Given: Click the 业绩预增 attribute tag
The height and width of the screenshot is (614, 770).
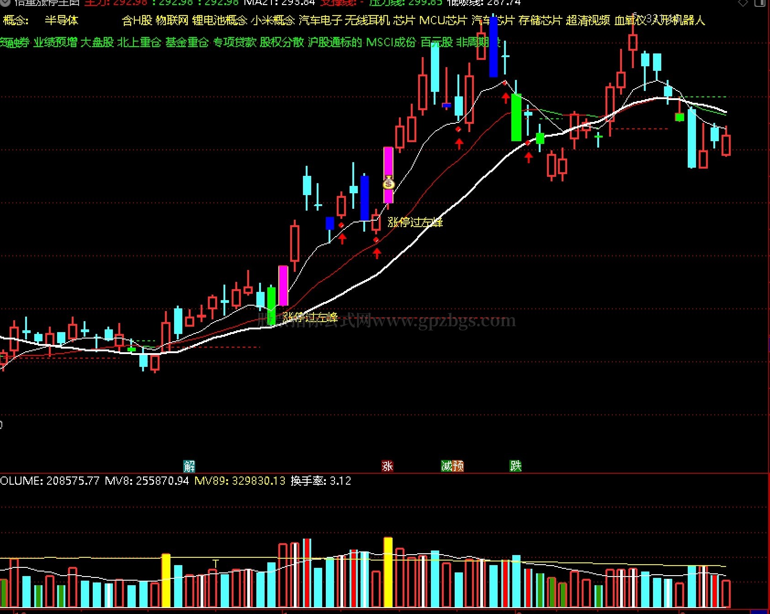Looking at the screenshot, I should tap(55, 42).
